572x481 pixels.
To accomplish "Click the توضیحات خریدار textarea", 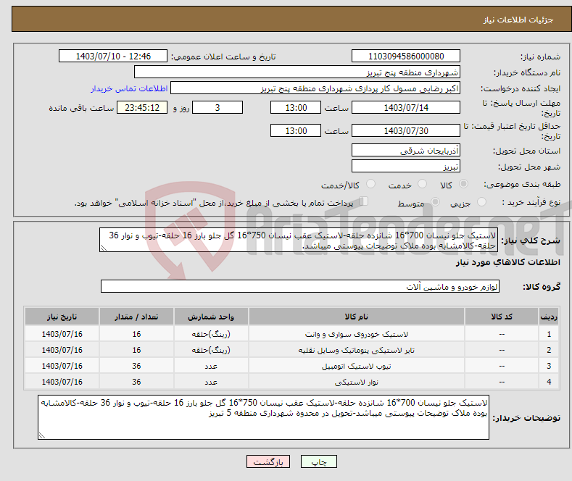I will (x=263, y=417).
